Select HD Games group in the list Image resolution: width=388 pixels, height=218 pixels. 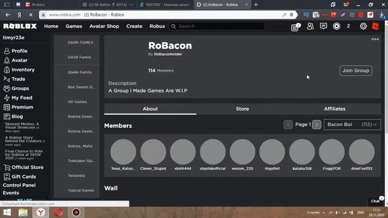coord(77,102)
